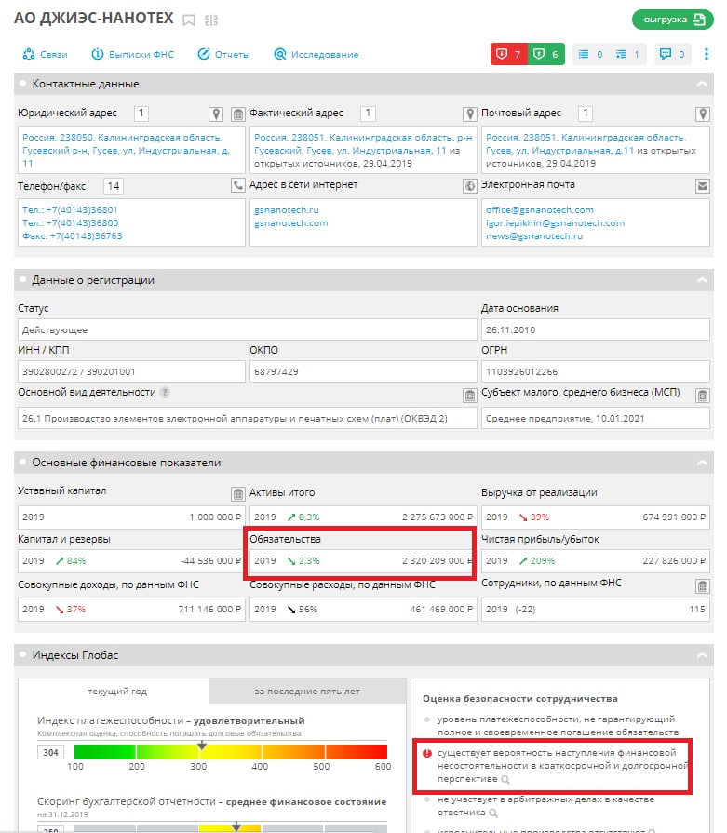Open the Исследование menu item
Image resolution: width=727 pixels, height=833 pixels.
click(316, 54)
